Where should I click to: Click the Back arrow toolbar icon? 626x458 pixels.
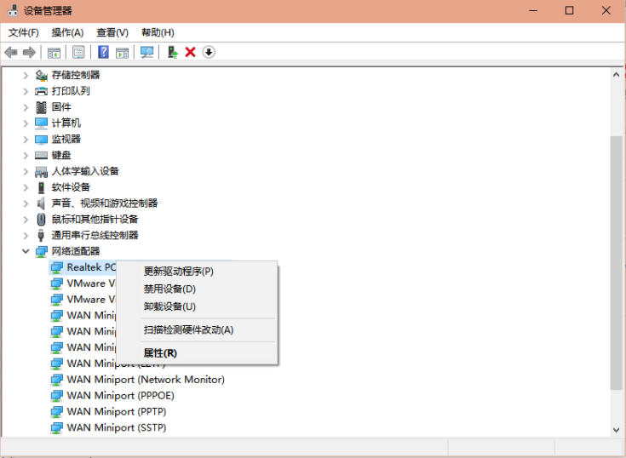coord(11,52)
